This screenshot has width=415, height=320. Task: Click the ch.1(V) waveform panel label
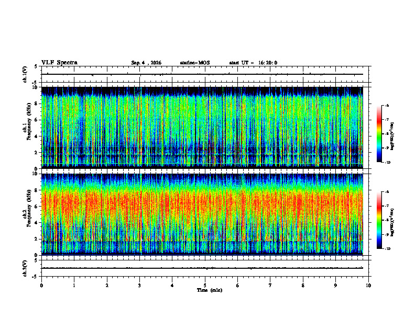[x=25, y=74]
